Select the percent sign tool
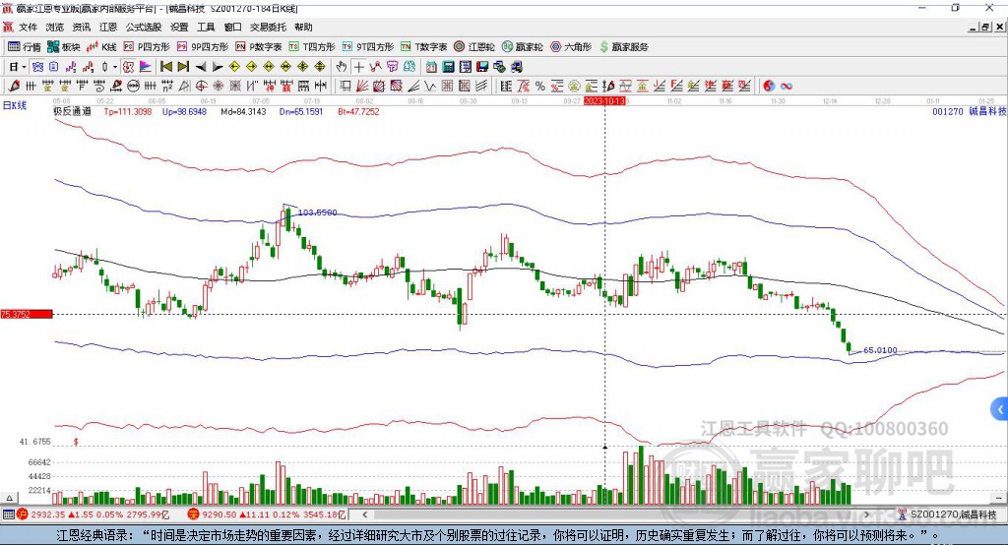 540,87
